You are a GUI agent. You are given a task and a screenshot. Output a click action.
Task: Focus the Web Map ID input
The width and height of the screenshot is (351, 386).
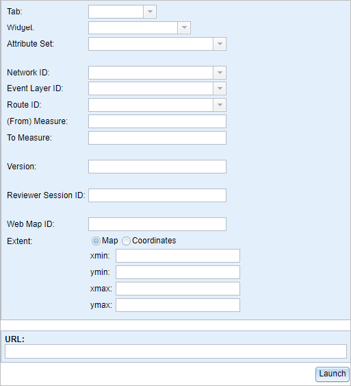[157, 224]
